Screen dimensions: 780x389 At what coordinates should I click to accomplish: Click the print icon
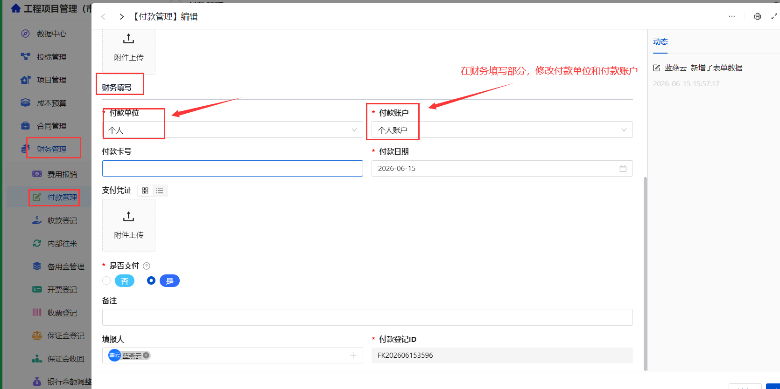click(757, 16)
